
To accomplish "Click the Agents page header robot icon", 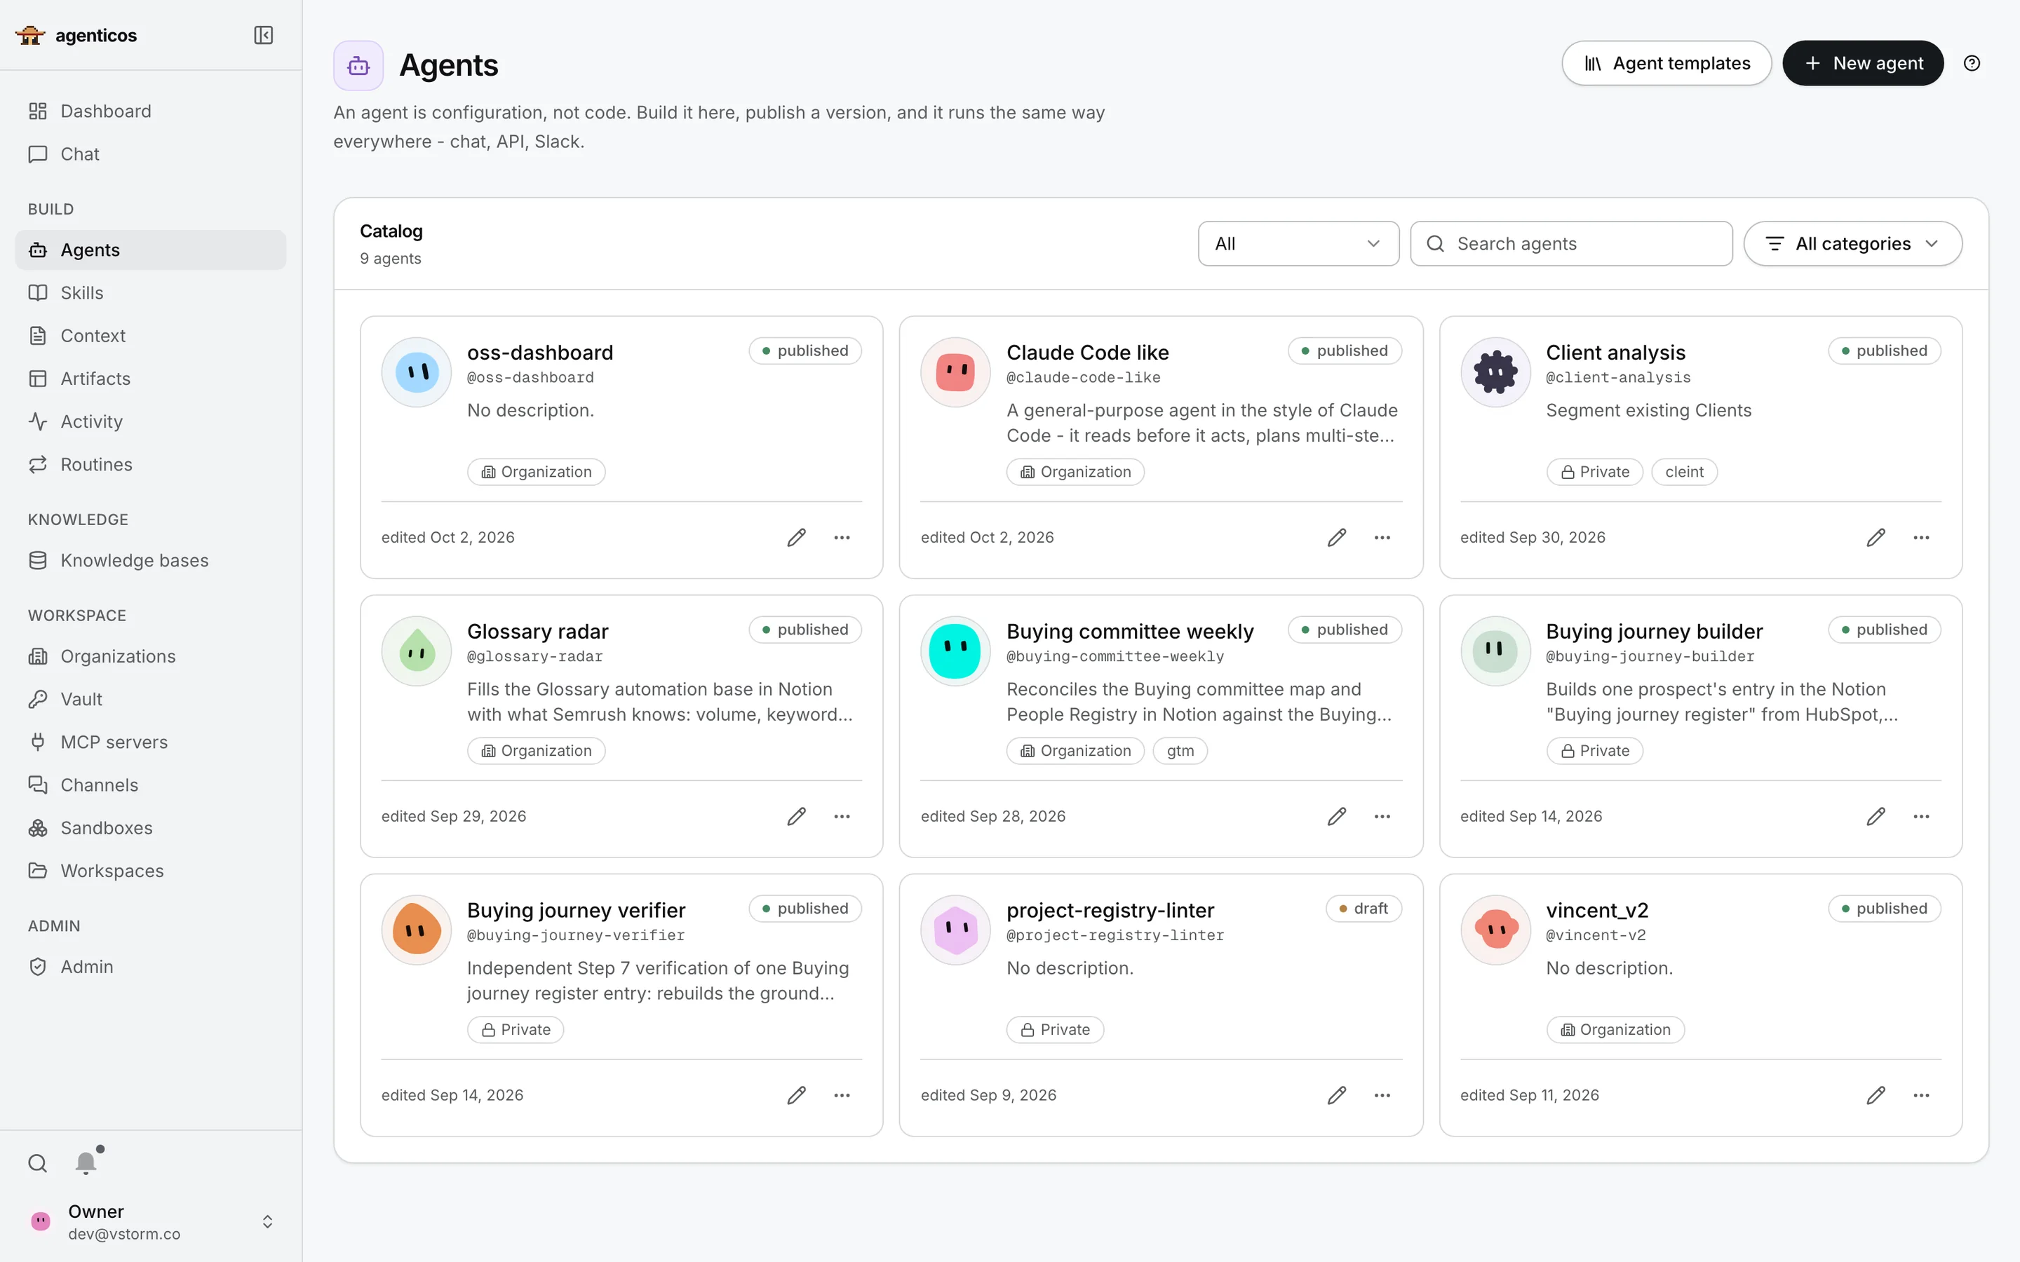I will pos(358,65).
